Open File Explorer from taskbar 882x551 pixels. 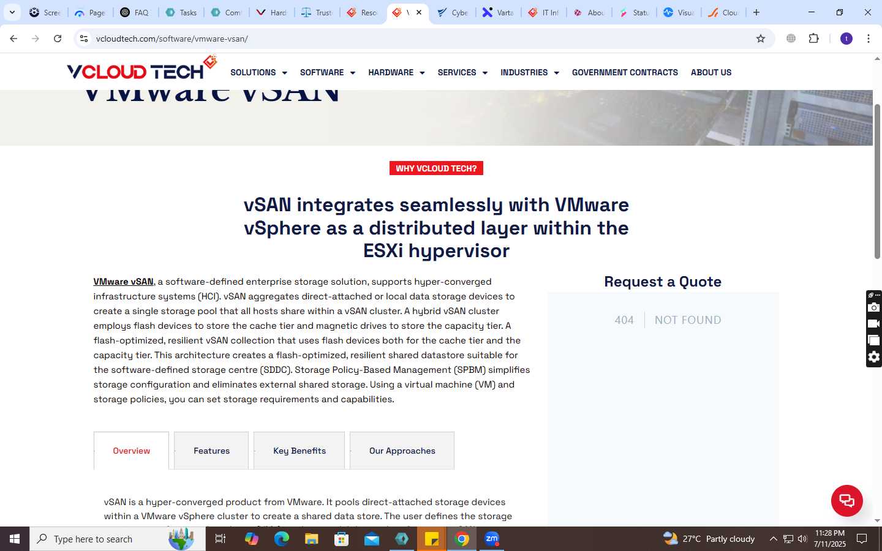pyautogui.click(x=311, y=539)
